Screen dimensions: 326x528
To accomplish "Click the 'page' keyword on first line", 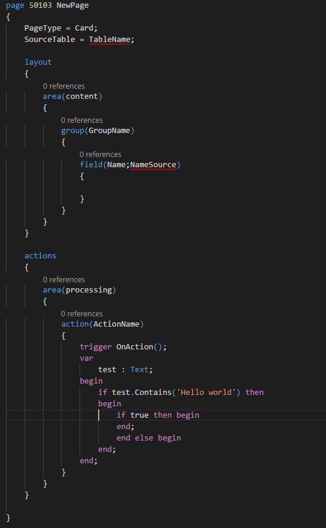I will click(15, 5).
